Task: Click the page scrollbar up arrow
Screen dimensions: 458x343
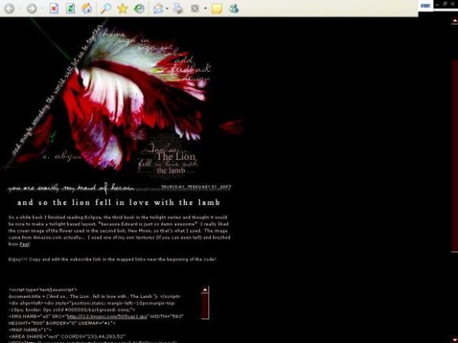Action: pos(455,21)
